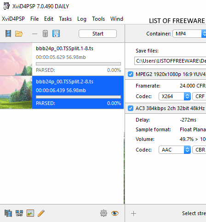The image size is (206, 222).
Task: Click the filmstrip icon in bottom toolbar
Action: coord(8,213)
